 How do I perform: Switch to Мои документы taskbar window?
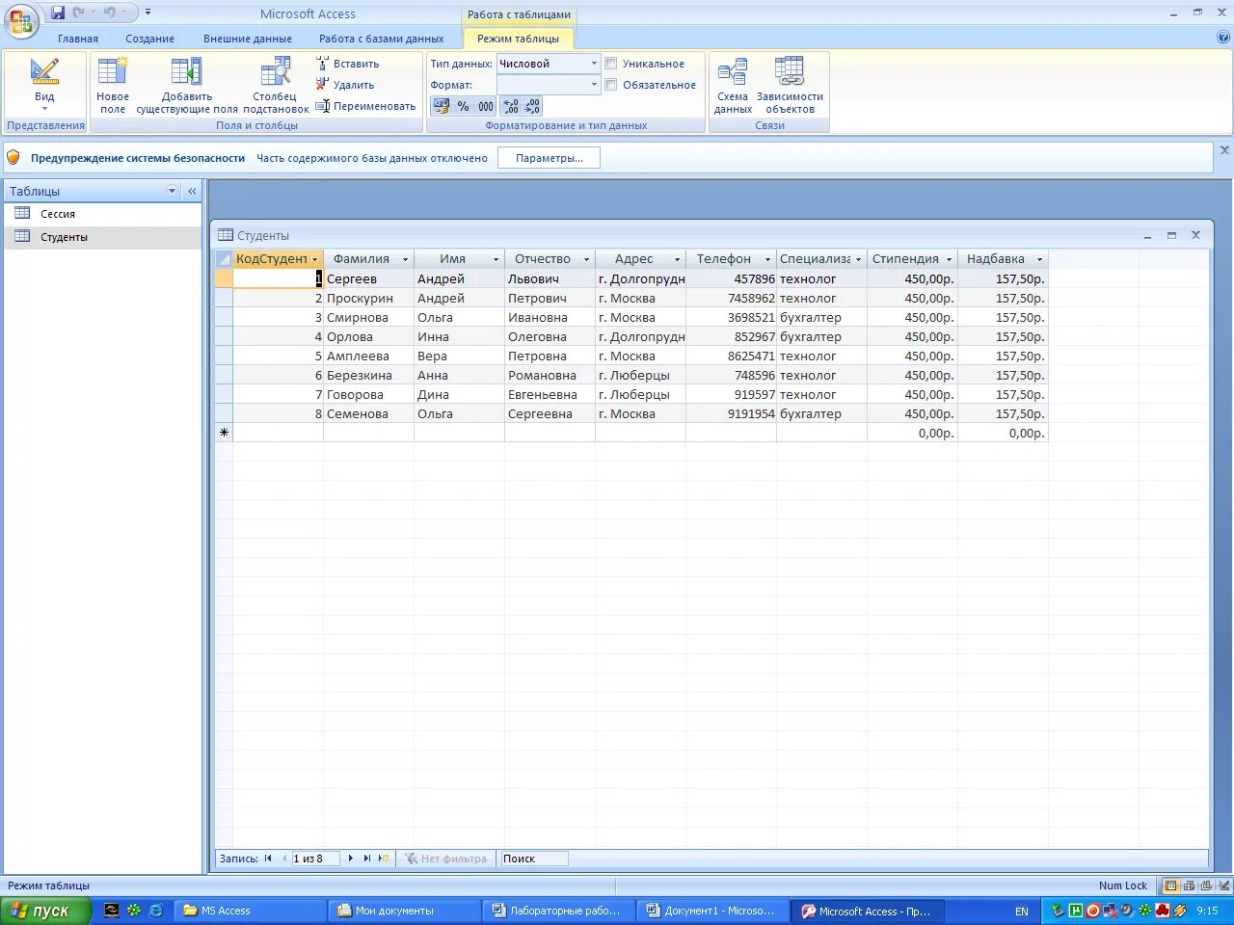tap(404, 911)
